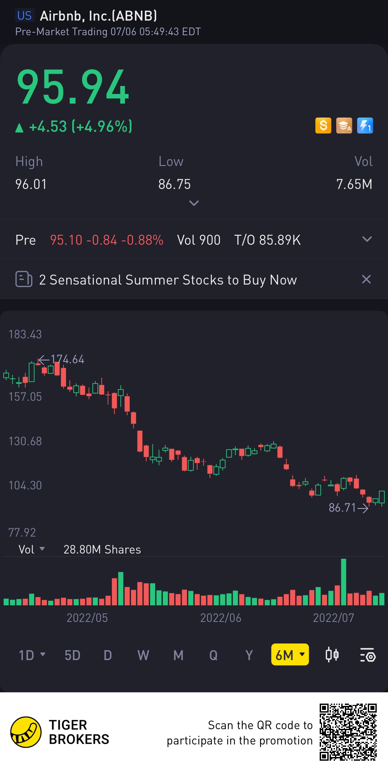The width and height of the screenshot is (388, 772).
Task: Open the chart indicator settings icon
Action: [x=367, y=655]
